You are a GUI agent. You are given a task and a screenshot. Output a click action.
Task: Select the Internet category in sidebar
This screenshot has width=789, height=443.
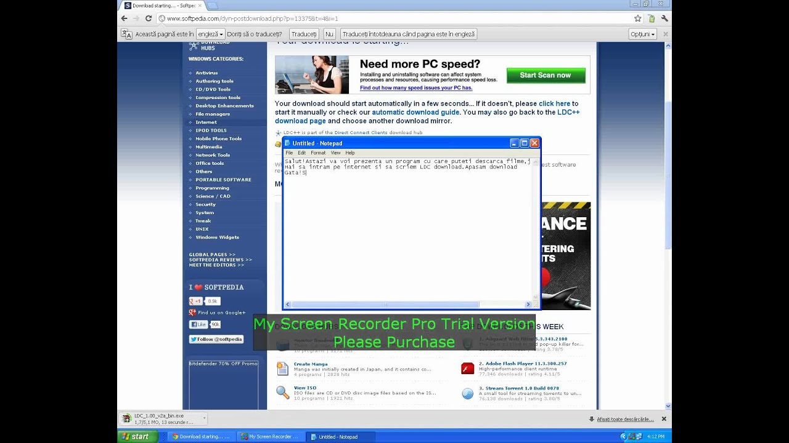click(x=206, y=122)
